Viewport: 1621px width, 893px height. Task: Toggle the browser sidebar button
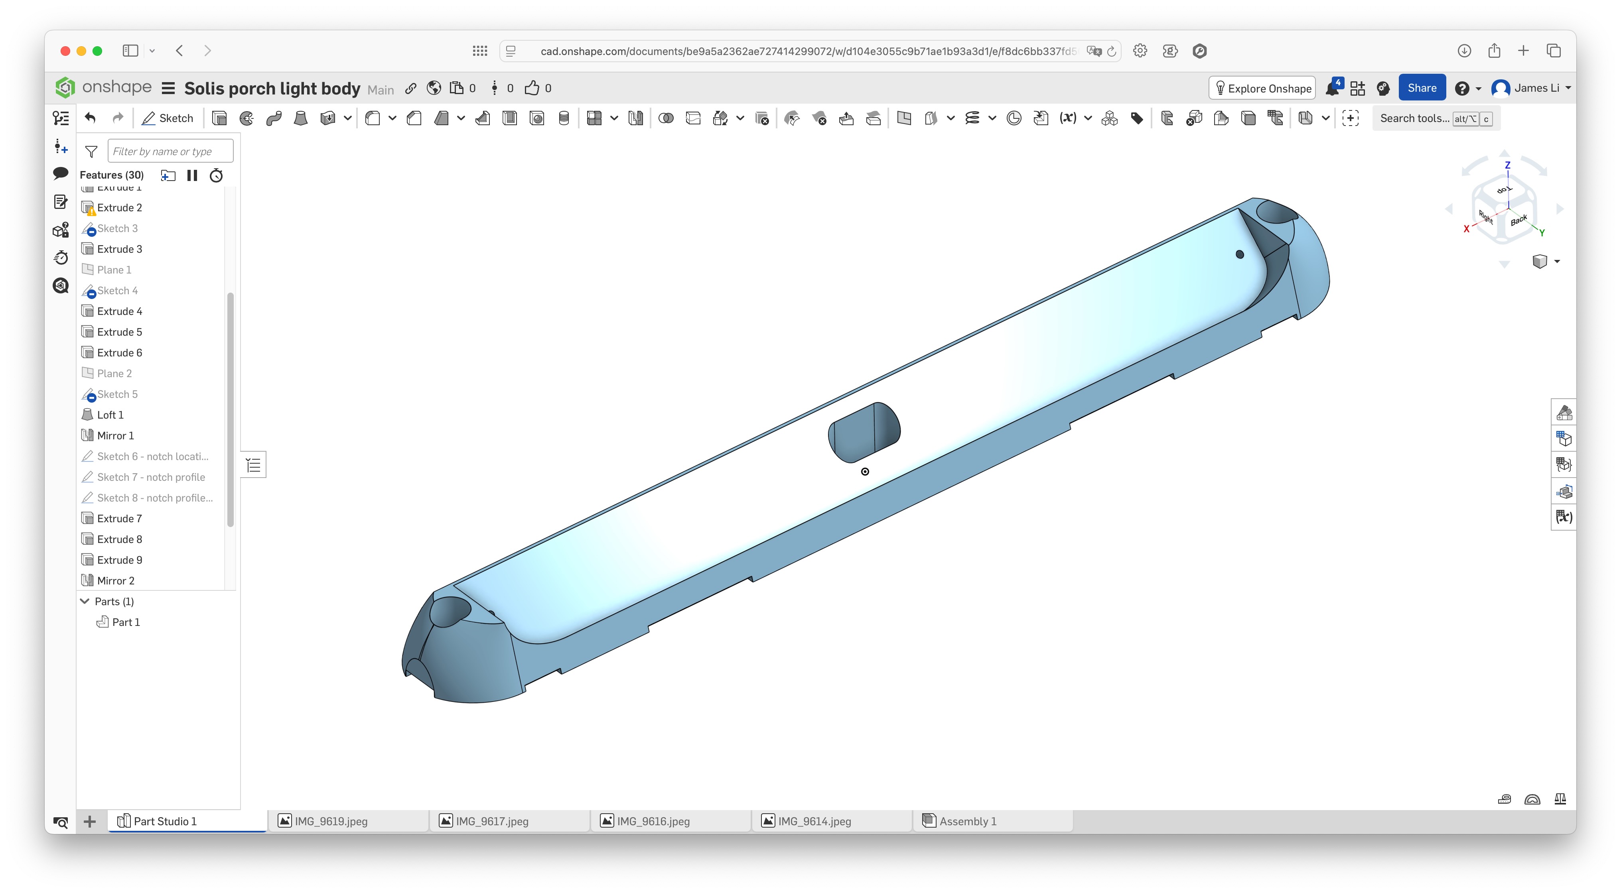[130, 51]
